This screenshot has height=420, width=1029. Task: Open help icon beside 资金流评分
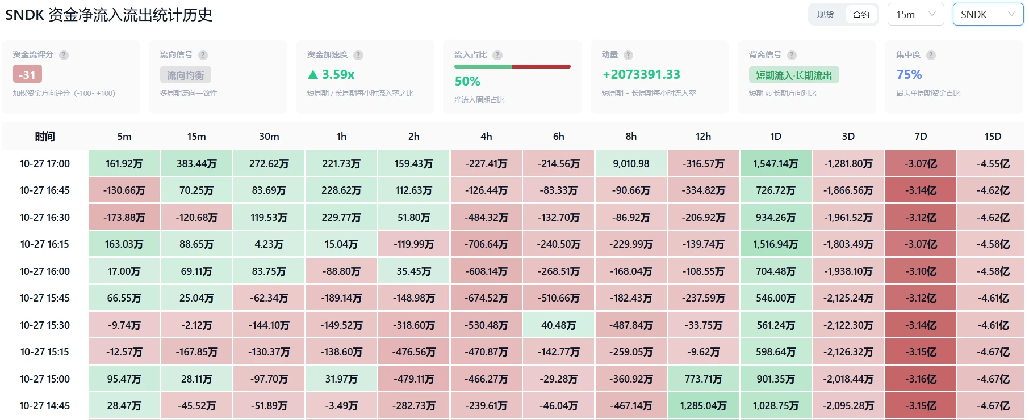point(64,55)
